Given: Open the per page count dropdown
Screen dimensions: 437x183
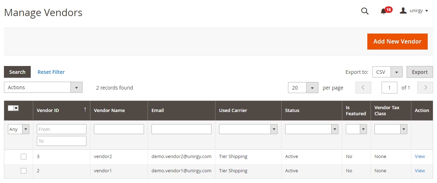Looking at the screenshot, I should tap(303, 88).
